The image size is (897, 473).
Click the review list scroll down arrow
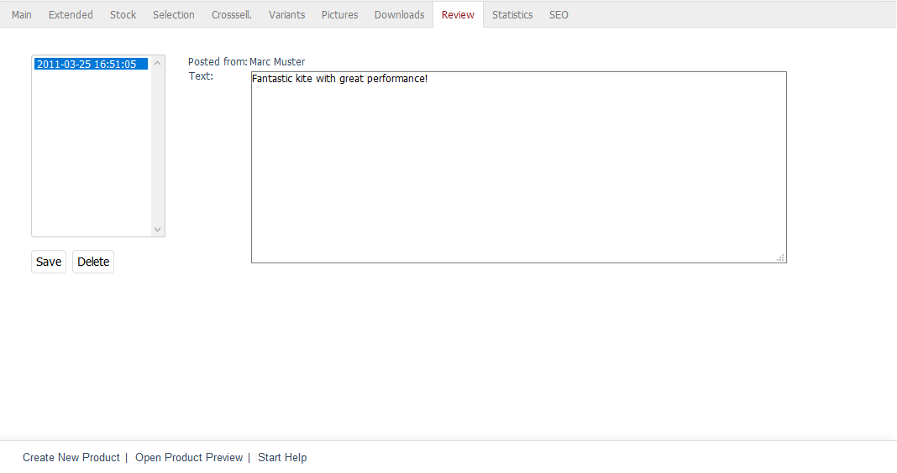(158, 230)
